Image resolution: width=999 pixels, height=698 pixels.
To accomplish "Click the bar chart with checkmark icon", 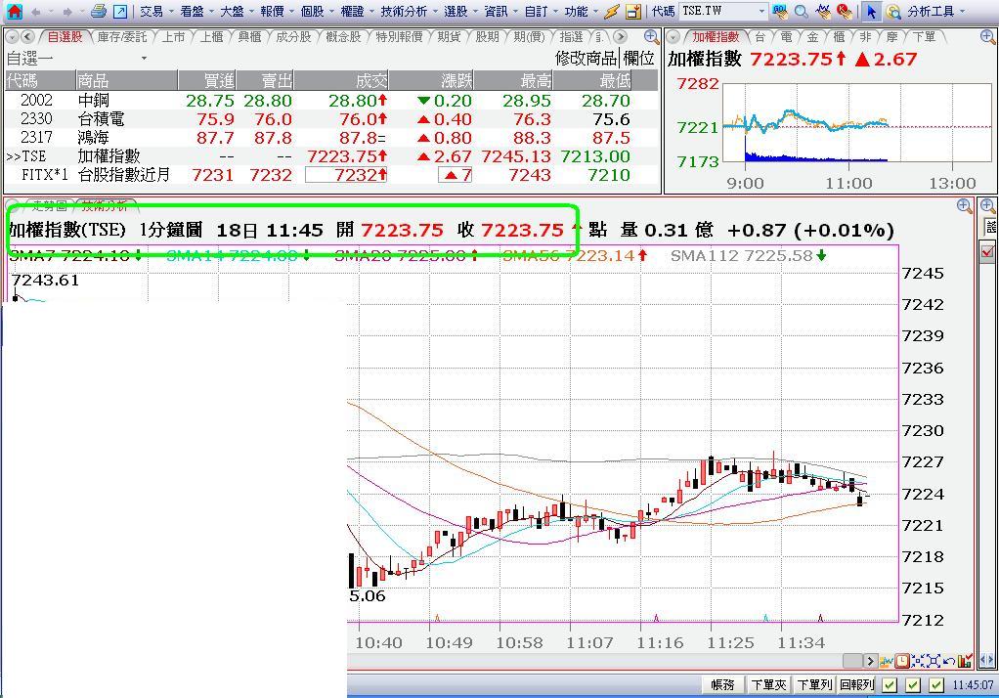I will [x=965, y=661].
